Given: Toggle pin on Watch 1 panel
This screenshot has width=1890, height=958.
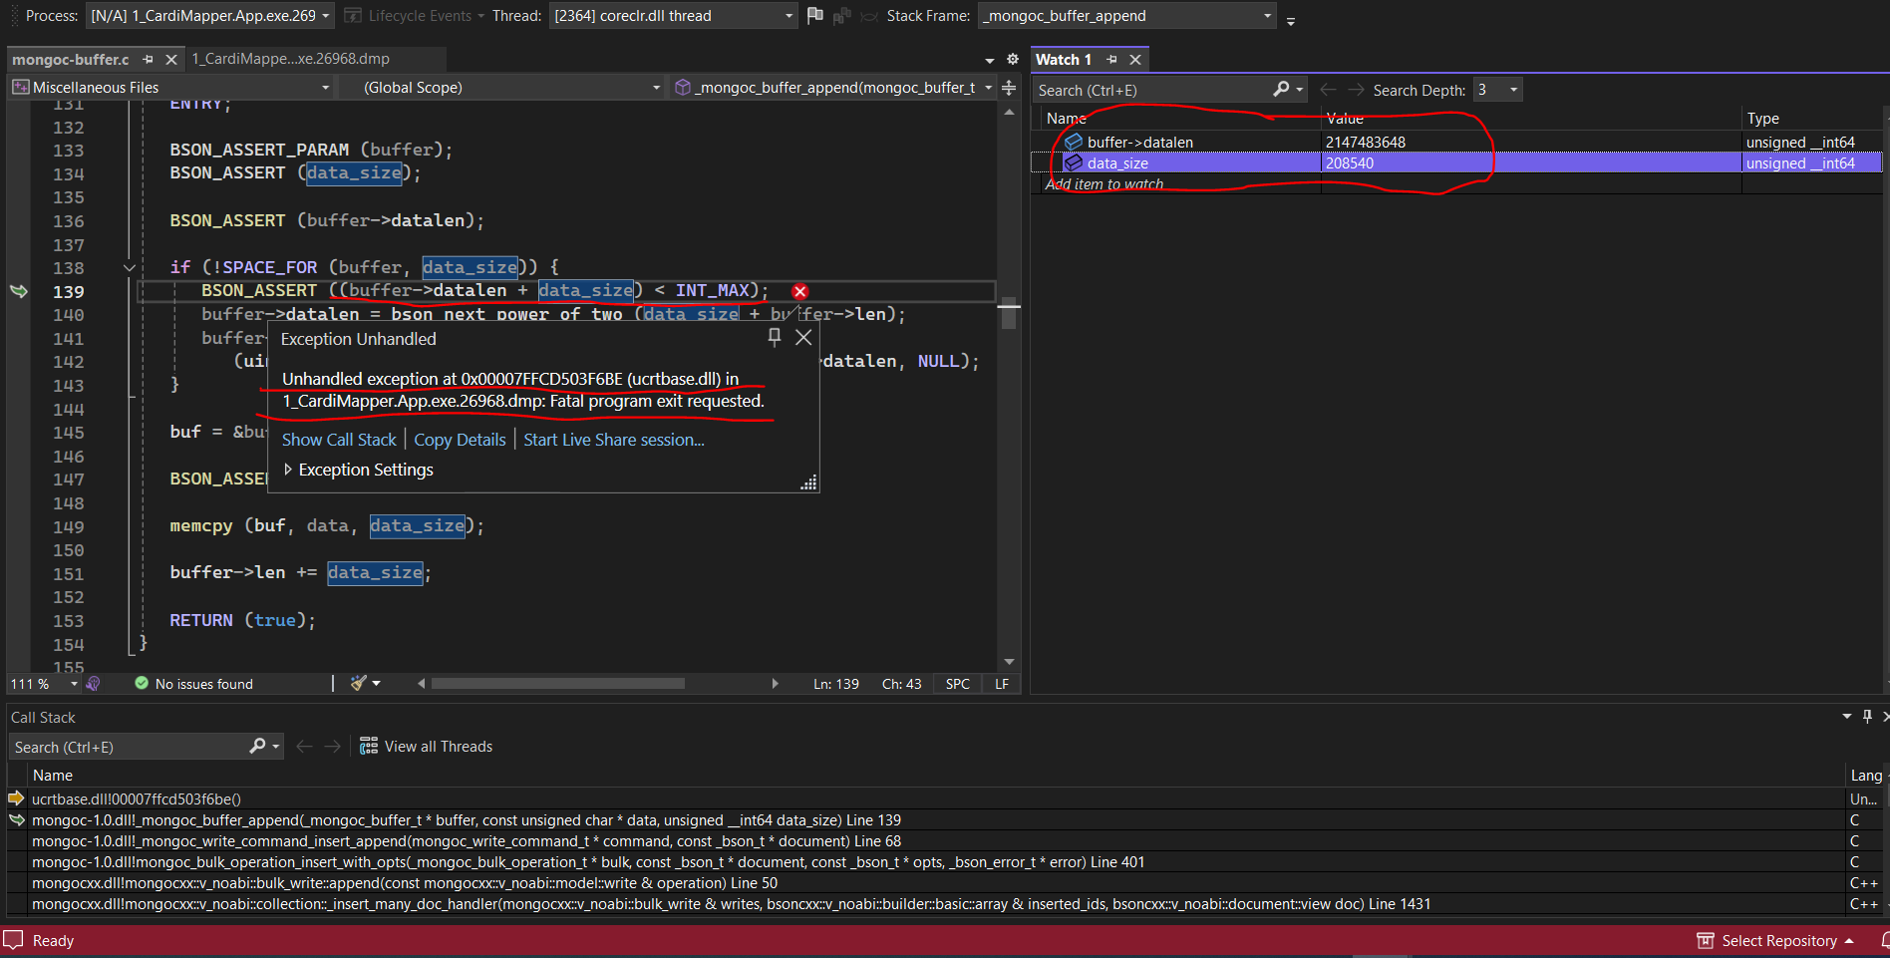Looking at the screenshot, I should pos(1111,60).
